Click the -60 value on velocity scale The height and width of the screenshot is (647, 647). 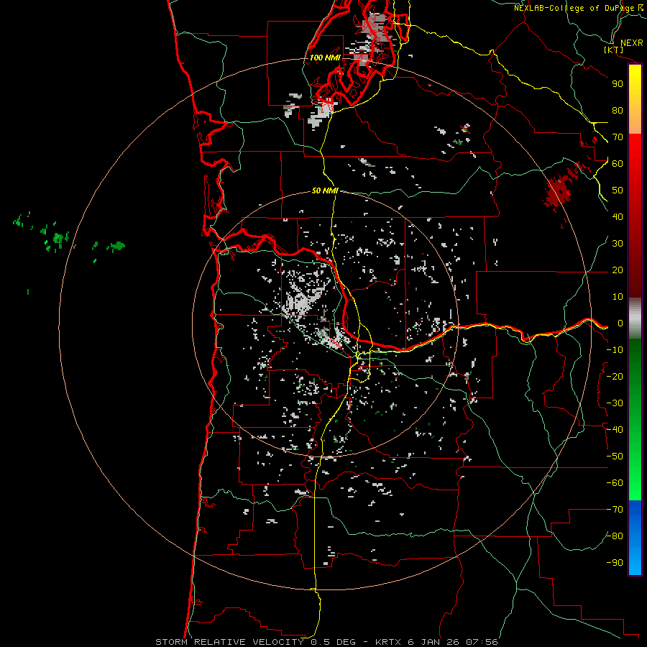(615, 483)
